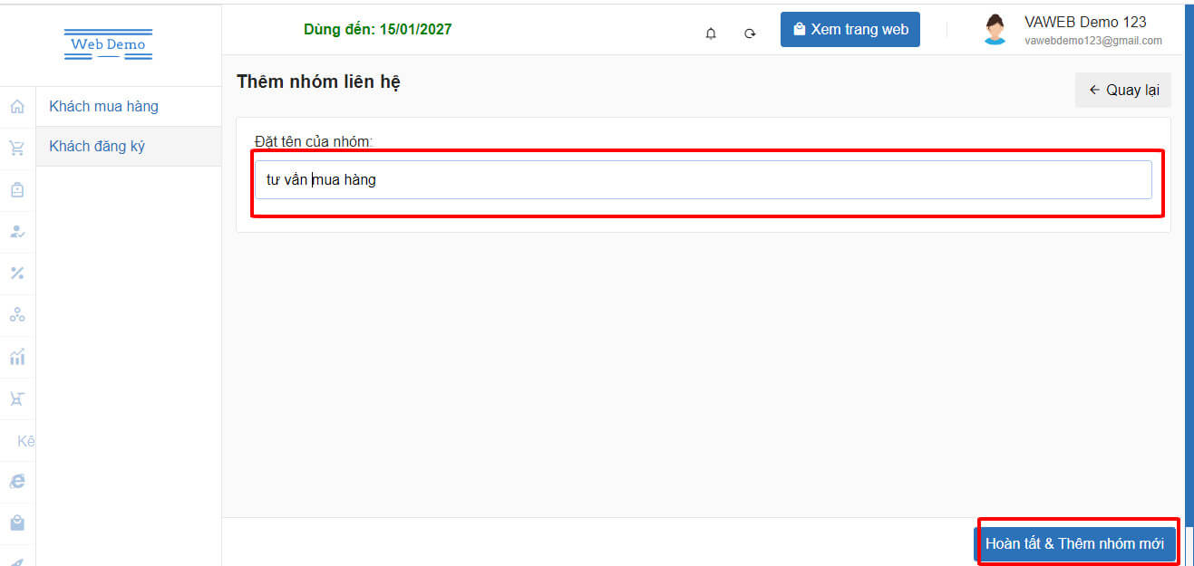Focus the group name input field

[703, 180]
